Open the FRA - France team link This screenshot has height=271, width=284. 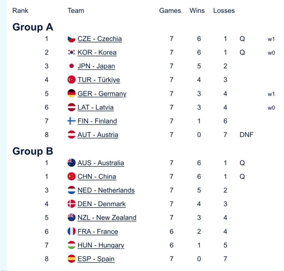(x=98, y=232)
